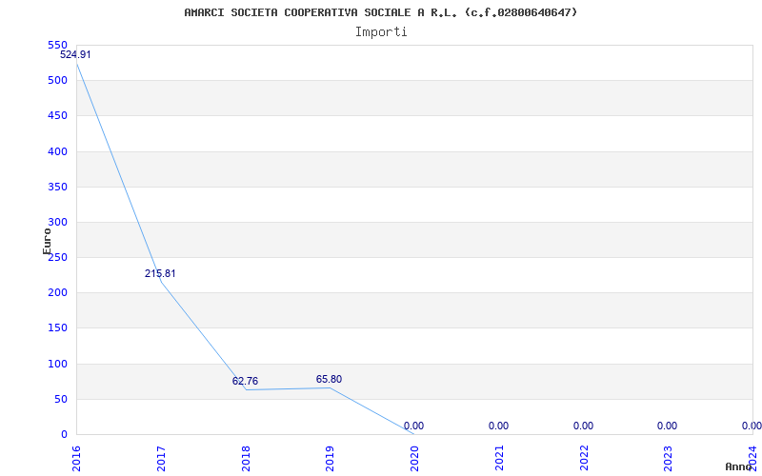This screenshot has height=476, width=762.
Task: Click the 2019 x-axis year label
Action: (330, 459)
